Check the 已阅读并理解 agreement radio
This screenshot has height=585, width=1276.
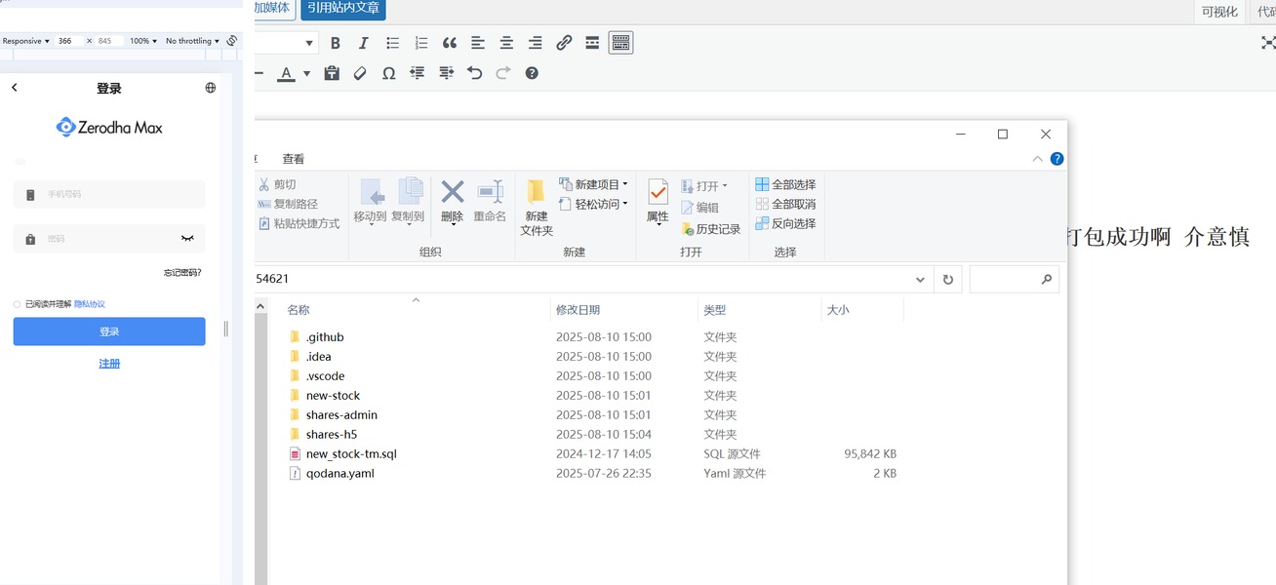click(x=17, y=304)
